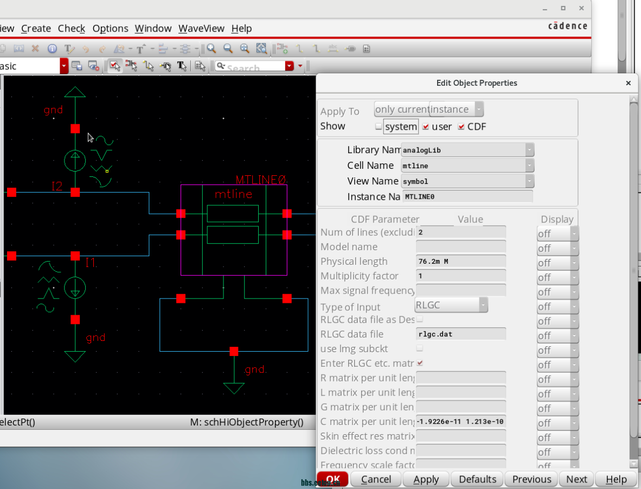Open Display dropdown for Model name
Viewport: 641px width, 489px height.
click(557, 249)
